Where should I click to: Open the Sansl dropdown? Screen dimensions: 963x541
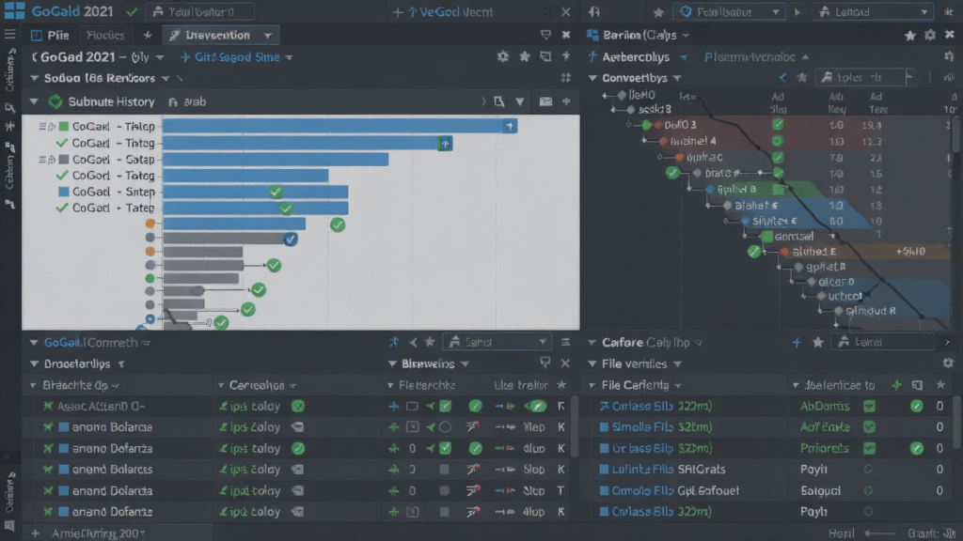click(497, 342)
